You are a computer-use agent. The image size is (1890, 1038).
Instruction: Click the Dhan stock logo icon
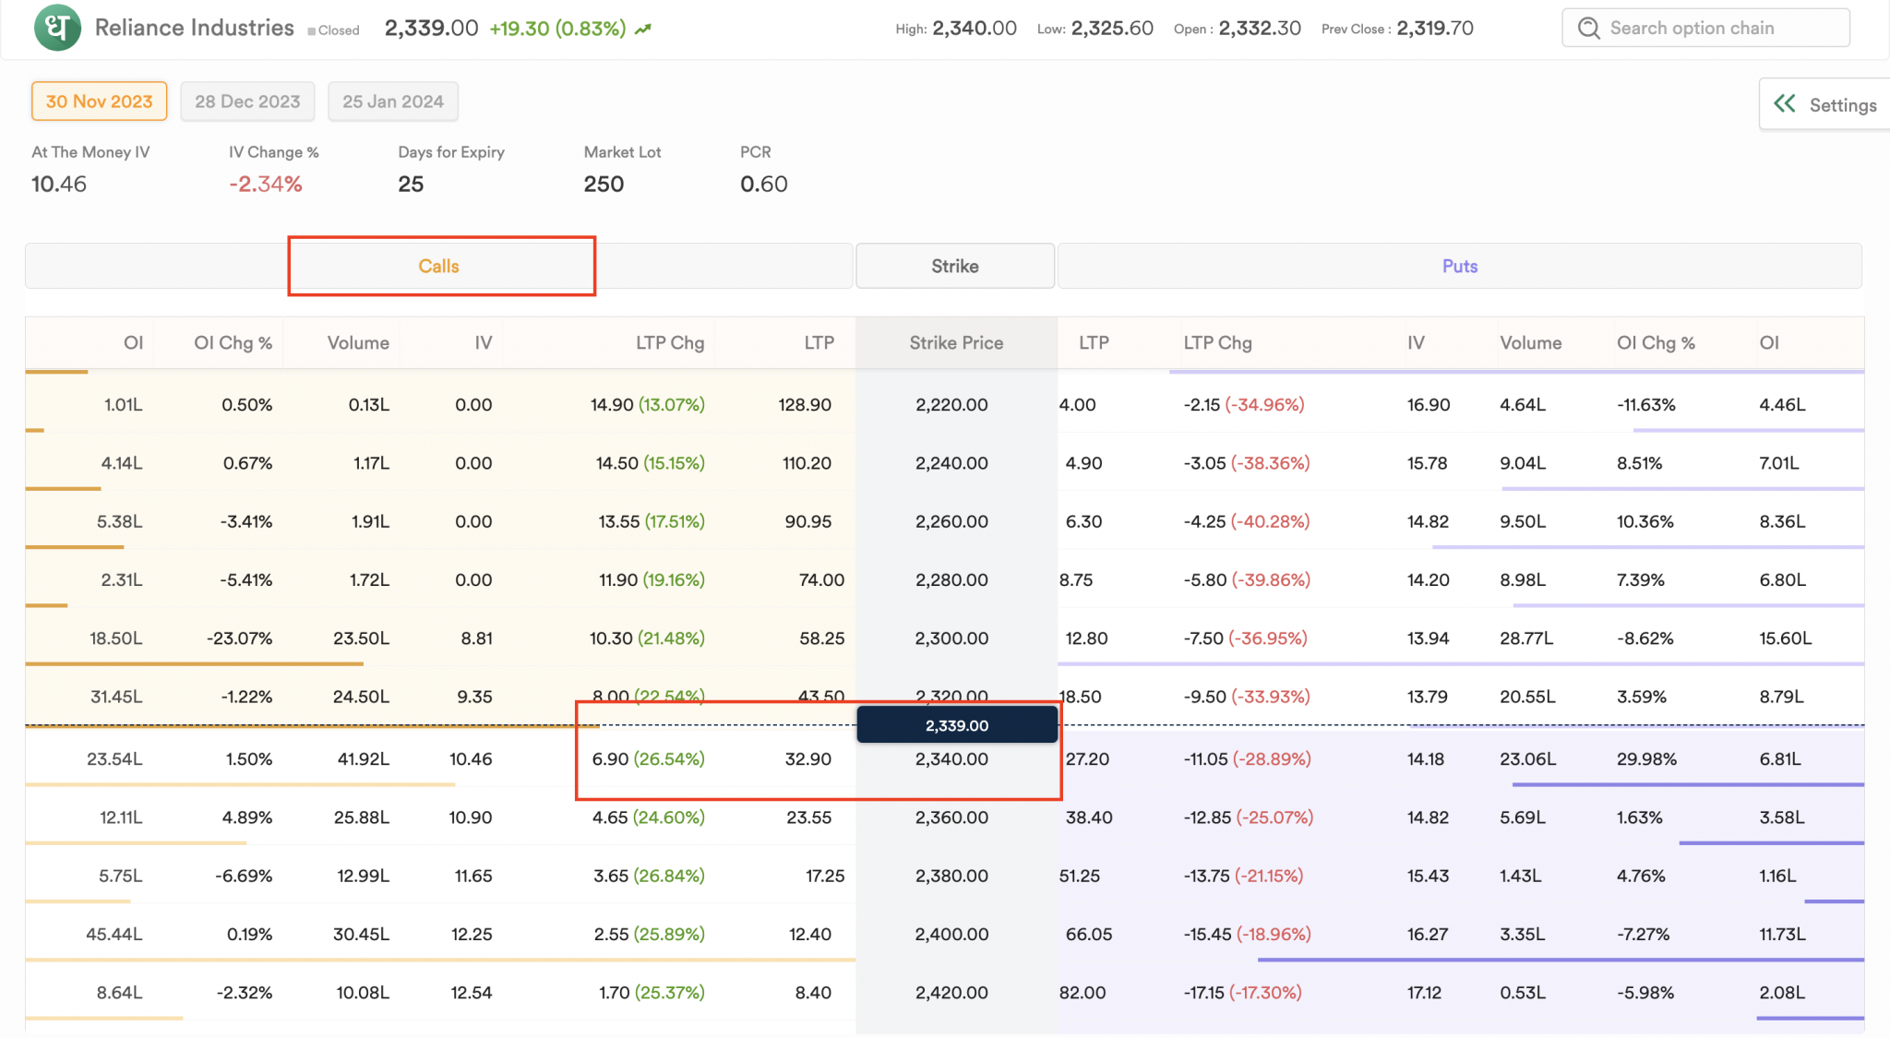(x=56, y=28)
